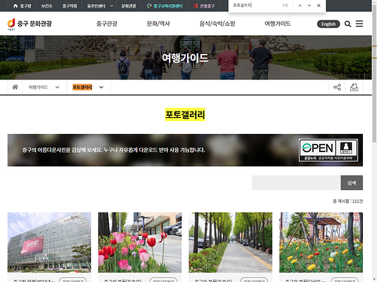This screenshot has height=282, width=377.
Task: Open the 중구청 home link in top bar
Action: click(22, 6)
